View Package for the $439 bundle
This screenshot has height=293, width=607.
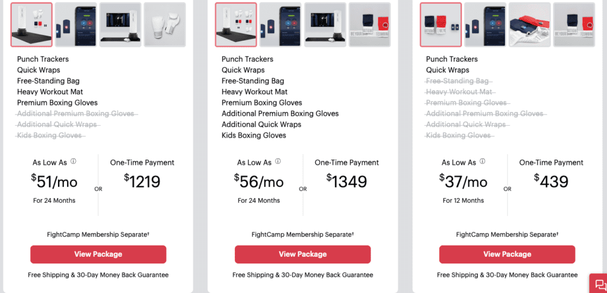click(507, 254)
